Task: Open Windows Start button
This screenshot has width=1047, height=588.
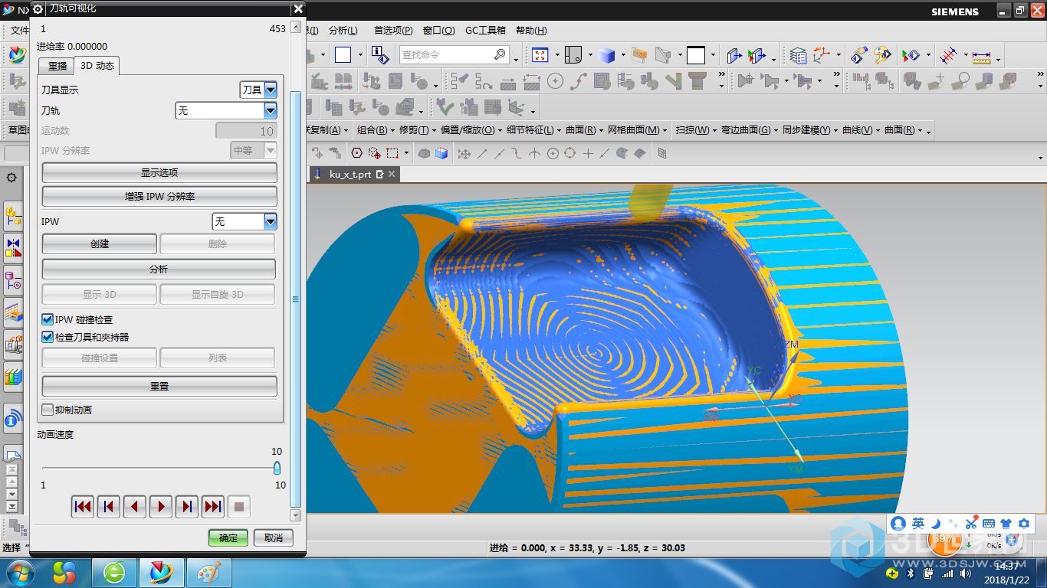Action: [x=20, y=573]
